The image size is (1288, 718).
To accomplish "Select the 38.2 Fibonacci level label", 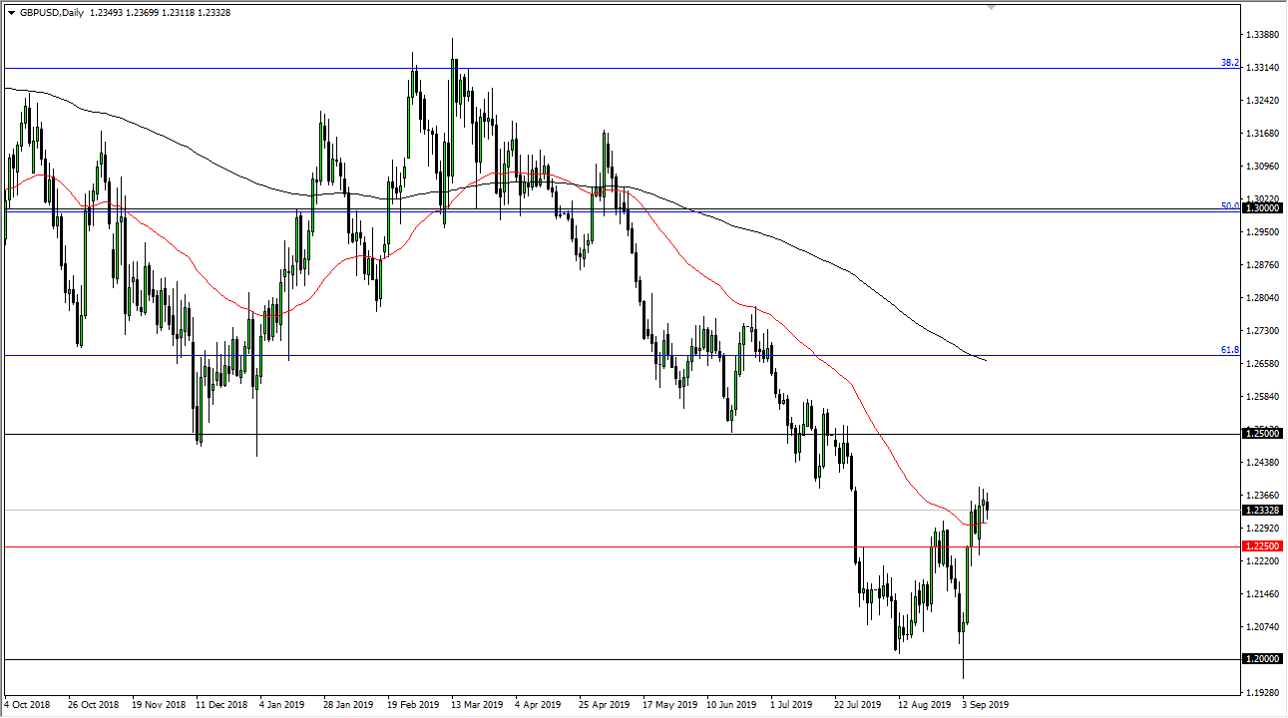I will [1229, 63].
